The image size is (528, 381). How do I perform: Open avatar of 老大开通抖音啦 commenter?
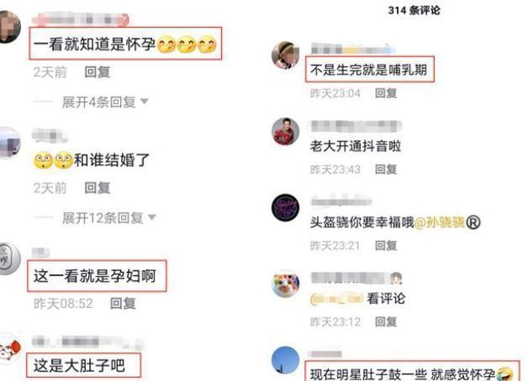(286, 132)
